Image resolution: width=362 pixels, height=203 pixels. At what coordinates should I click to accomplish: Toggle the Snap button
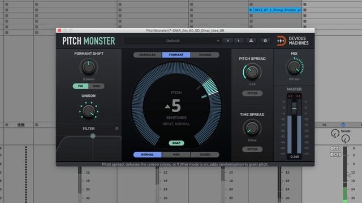click(x=176, y=143)
